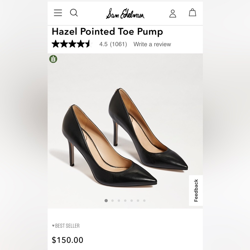The image size is (250, 250).
Task: Select the last carousel indicator dot
Action: (x=144, y=200)
